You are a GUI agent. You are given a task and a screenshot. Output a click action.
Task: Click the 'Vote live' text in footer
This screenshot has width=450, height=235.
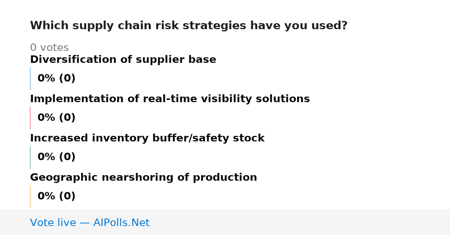[x=53, y=223]
